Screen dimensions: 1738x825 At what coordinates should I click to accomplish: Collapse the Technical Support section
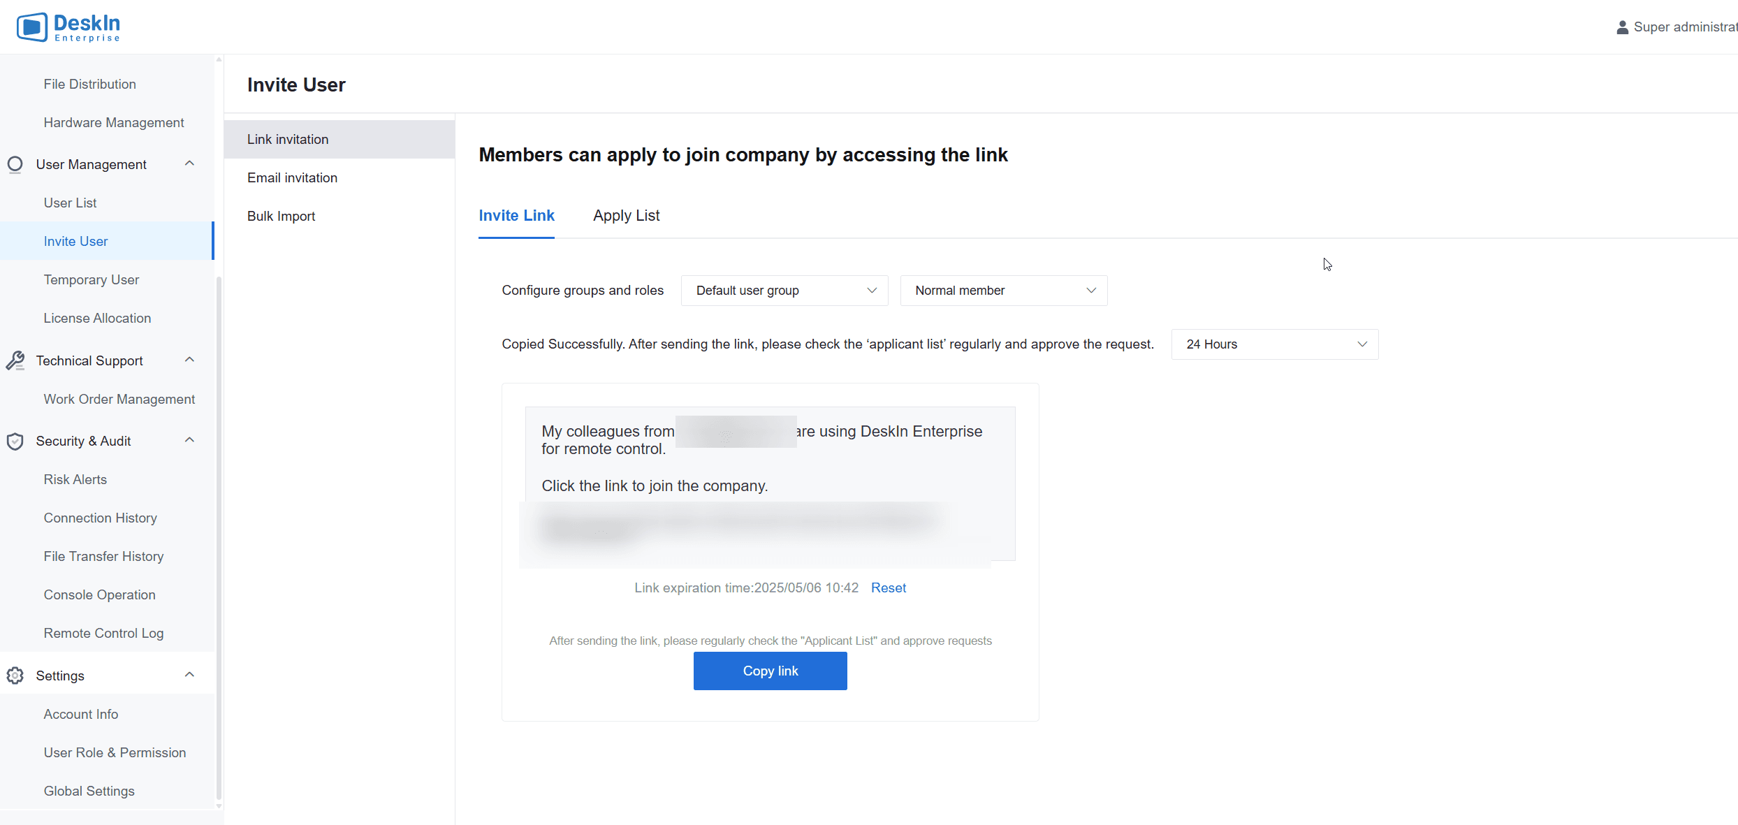189,360
